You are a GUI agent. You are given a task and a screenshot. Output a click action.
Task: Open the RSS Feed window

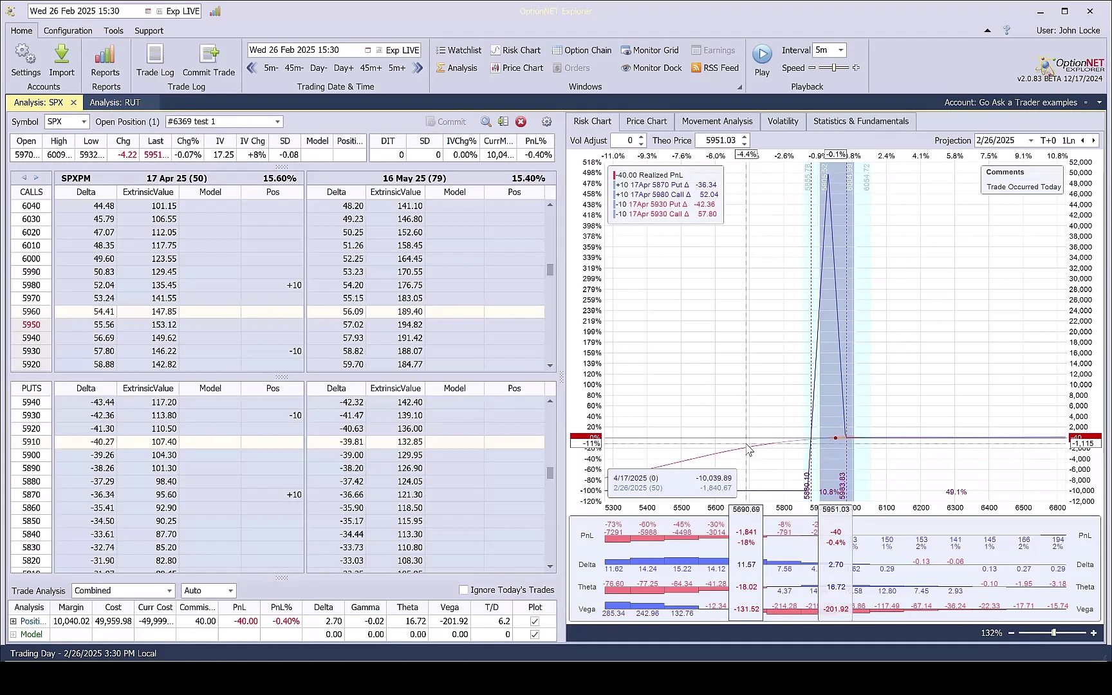(x=715, y=68)
